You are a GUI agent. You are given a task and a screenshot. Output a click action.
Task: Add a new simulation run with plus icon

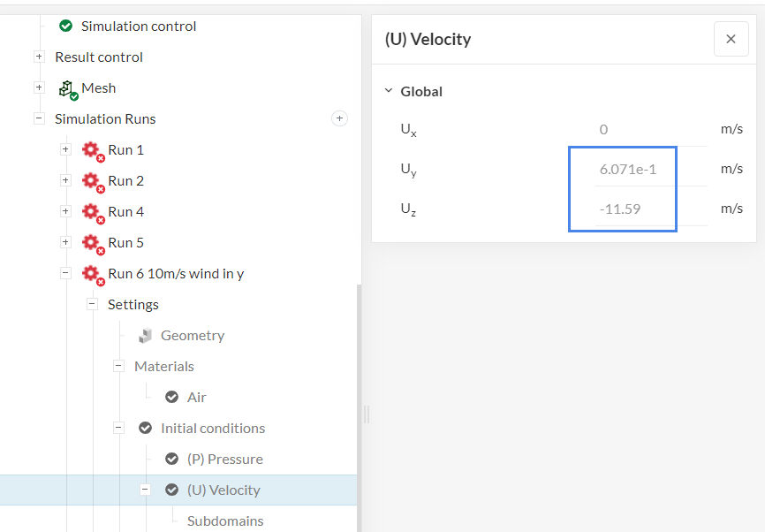tap(339, 118)
